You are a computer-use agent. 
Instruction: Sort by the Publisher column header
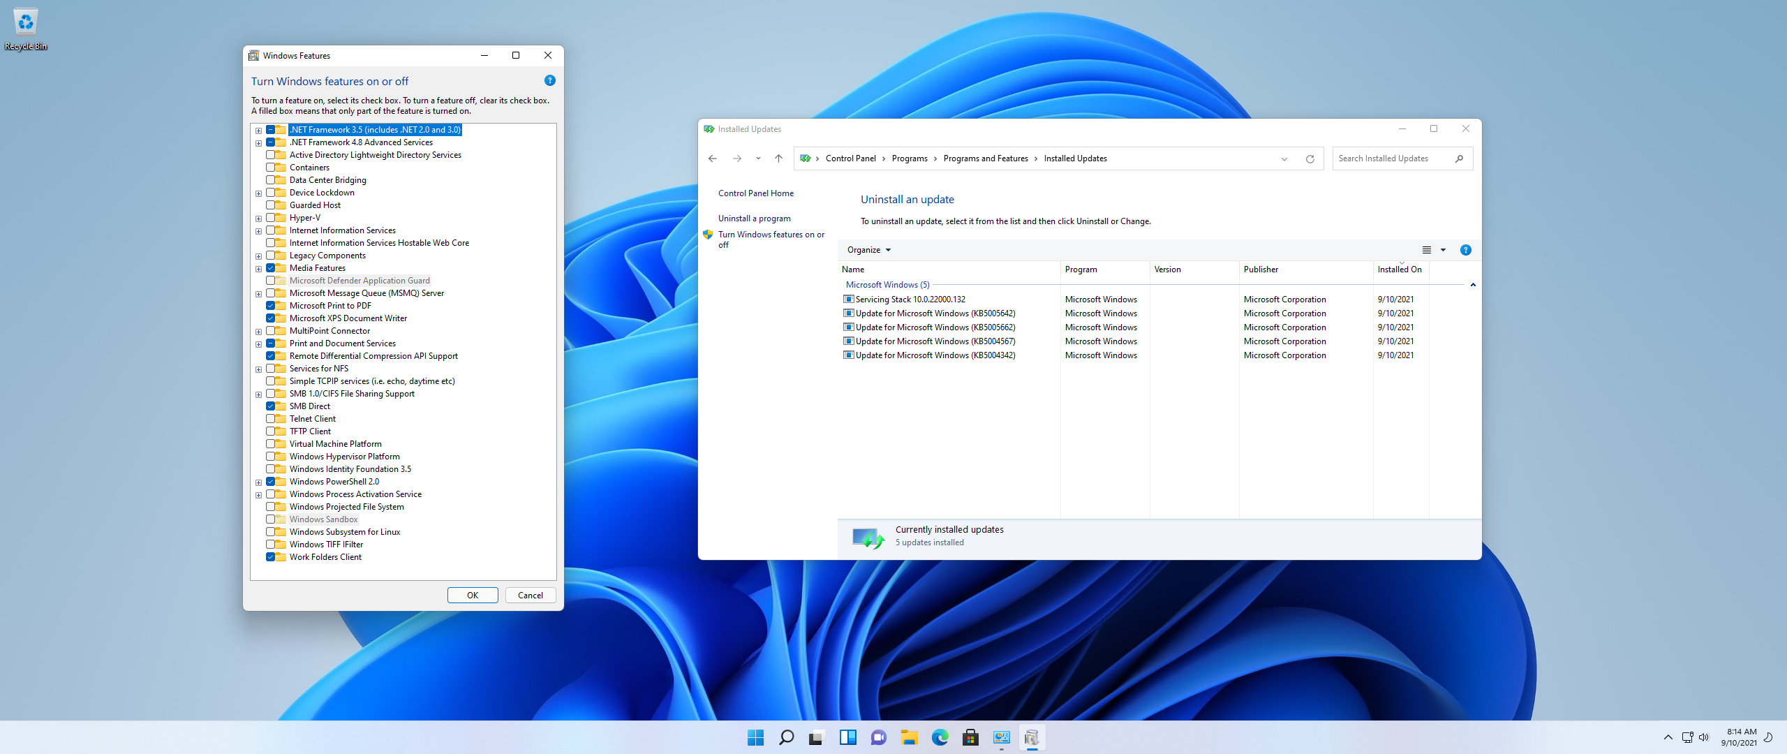1306,269
